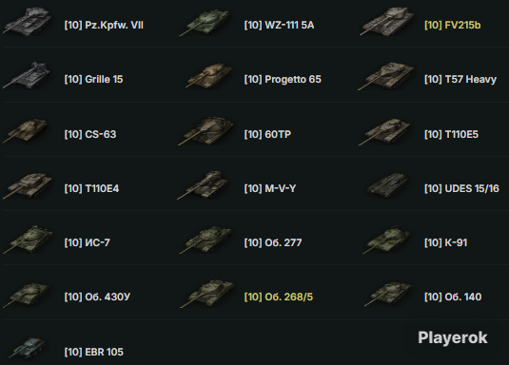Select the 60TP tank image

point(206,131)
